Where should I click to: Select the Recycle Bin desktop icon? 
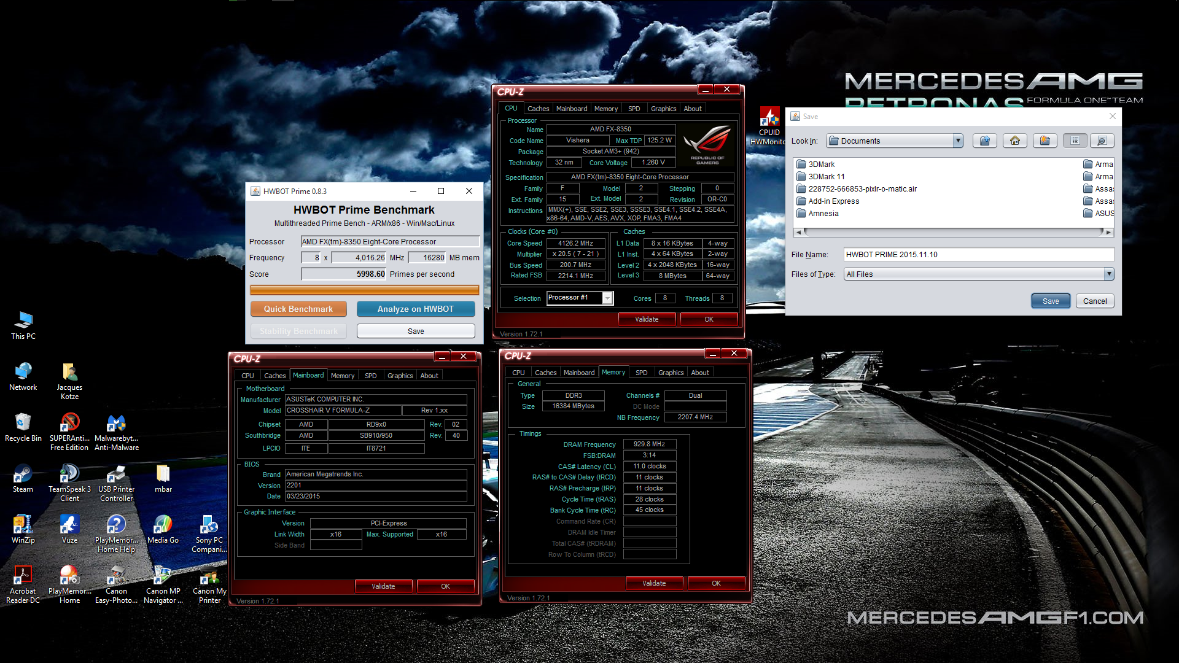(23, 427)
